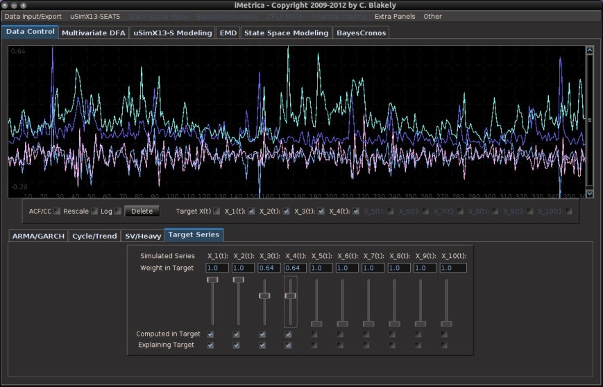Open the BayesCronos tab
The image size is (603, 387).
pyautogui.click(x=361, y=33)
